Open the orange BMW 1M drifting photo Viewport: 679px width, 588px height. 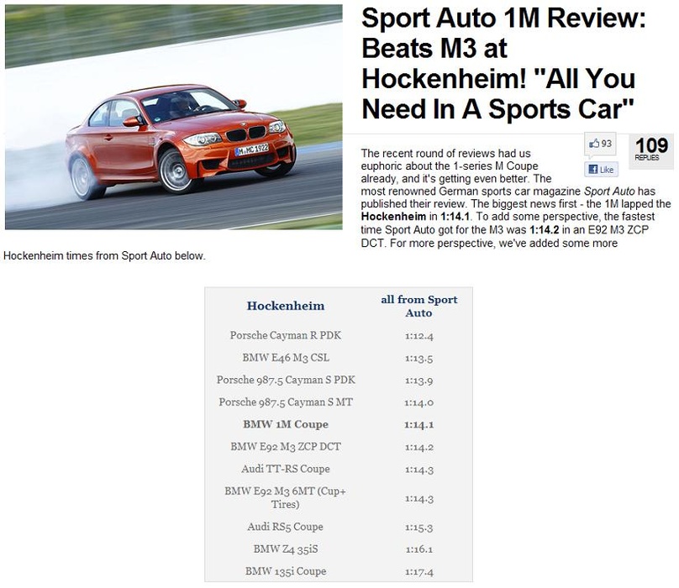click(173, 117)
